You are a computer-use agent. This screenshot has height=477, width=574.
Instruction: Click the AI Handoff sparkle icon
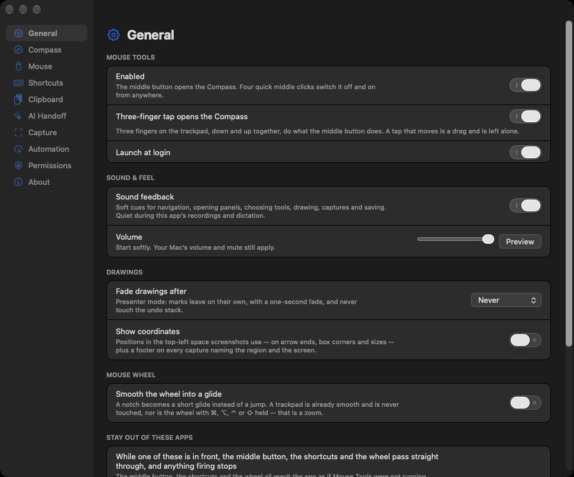[x=18, y=116]
